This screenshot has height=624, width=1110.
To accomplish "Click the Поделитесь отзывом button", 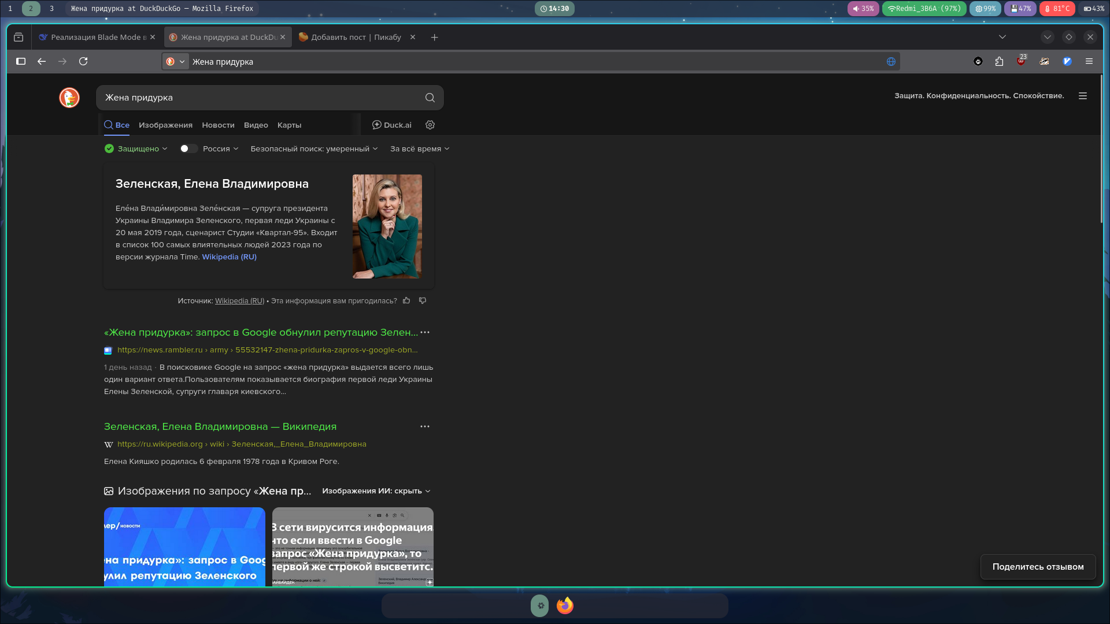I will (x=1038, y=567).
